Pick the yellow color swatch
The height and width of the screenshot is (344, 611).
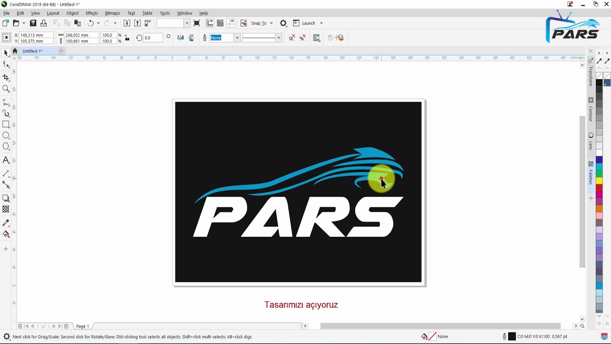(x=599, y=181)
